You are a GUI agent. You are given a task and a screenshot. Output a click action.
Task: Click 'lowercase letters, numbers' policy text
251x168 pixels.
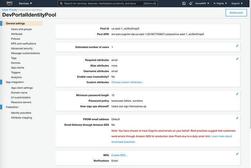[x=127, y=101]
